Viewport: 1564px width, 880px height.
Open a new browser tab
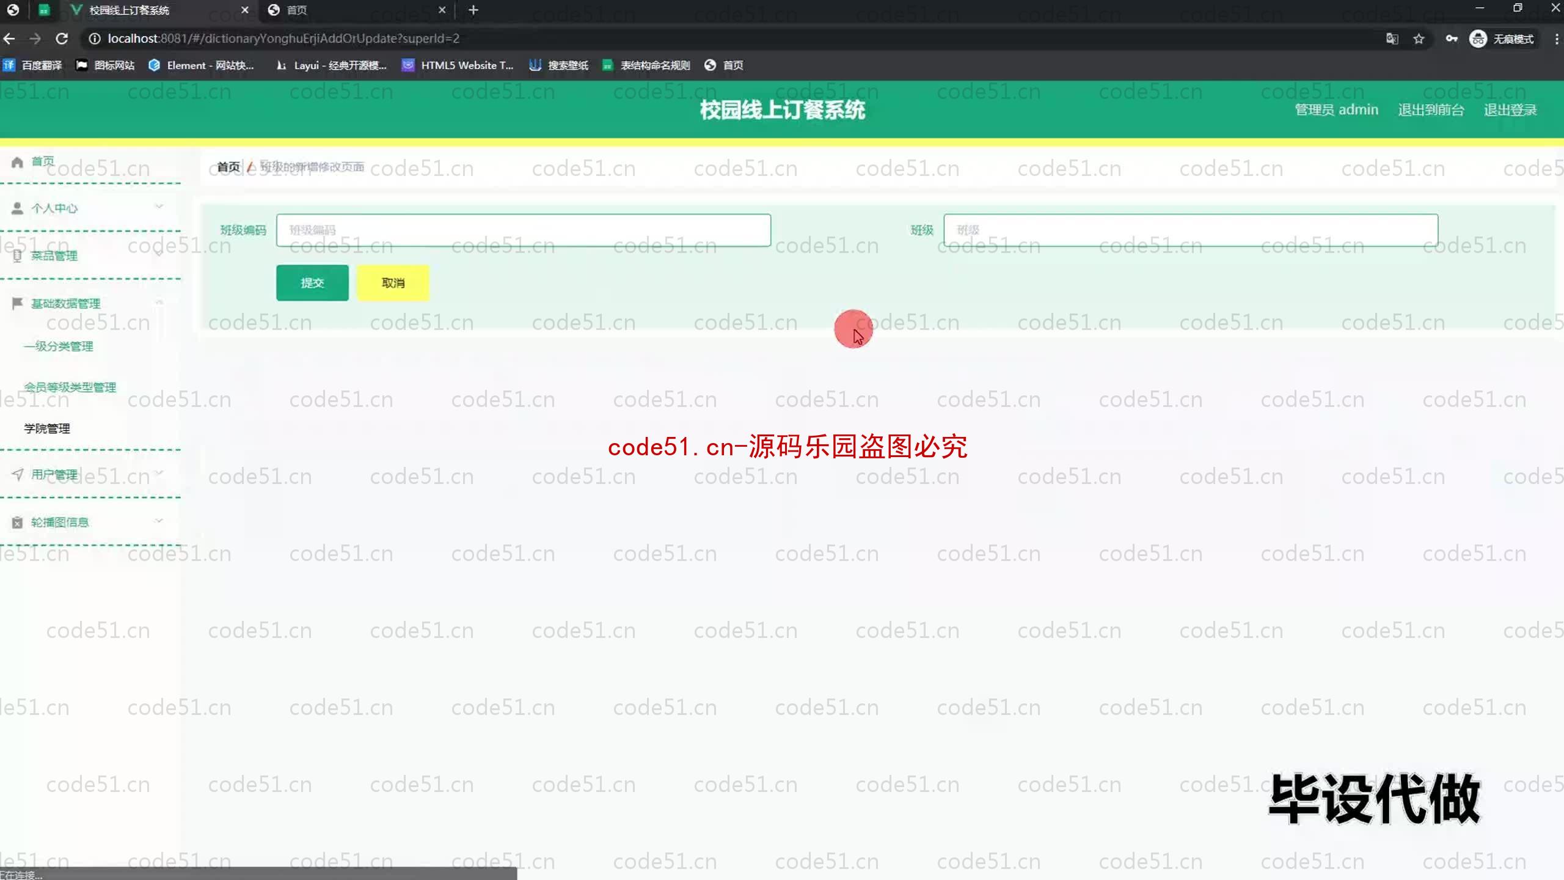pos(473,10)
